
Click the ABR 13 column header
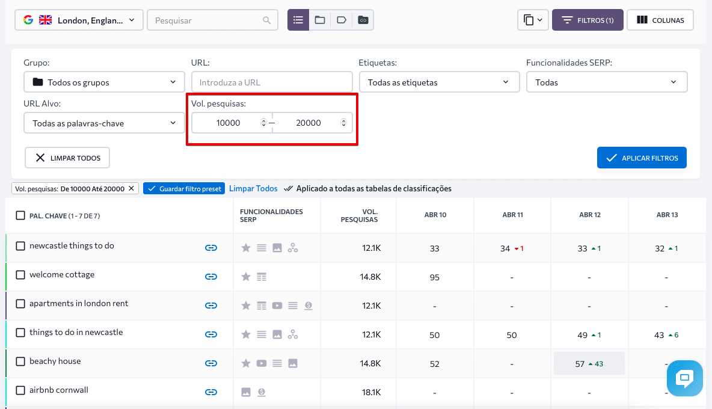667,215
